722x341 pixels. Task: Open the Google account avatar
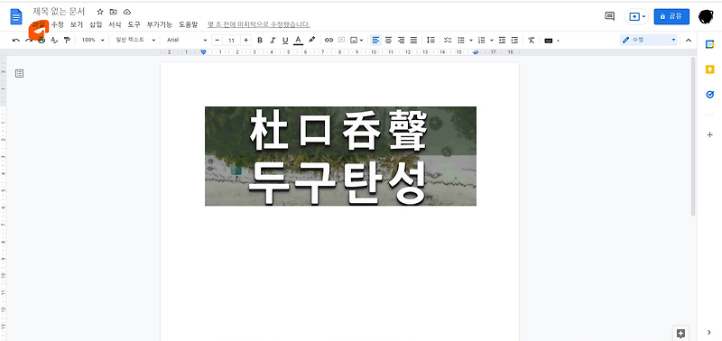click(706, 16)
